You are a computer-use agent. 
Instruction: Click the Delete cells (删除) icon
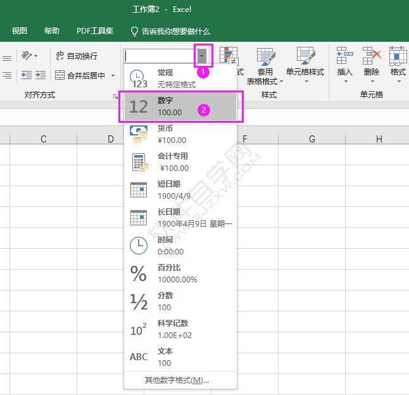pyautogui.click(x=372, y=56)
